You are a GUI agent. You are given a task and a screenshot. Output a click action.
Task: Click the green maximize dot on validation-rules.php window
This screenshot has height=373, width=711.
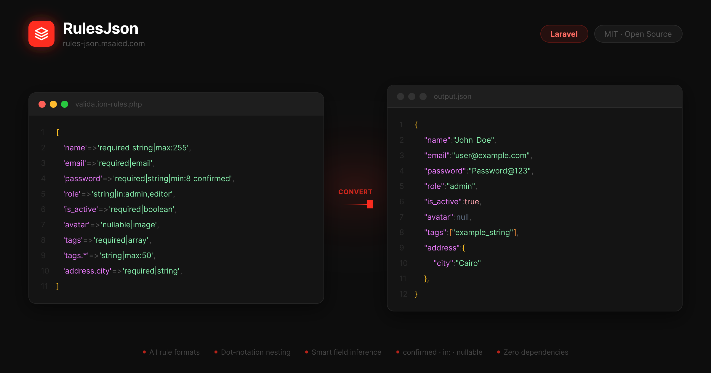65,104
